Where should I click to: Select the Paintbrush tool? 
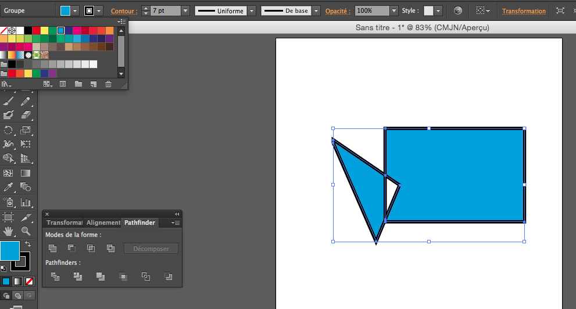pos(8,101)
